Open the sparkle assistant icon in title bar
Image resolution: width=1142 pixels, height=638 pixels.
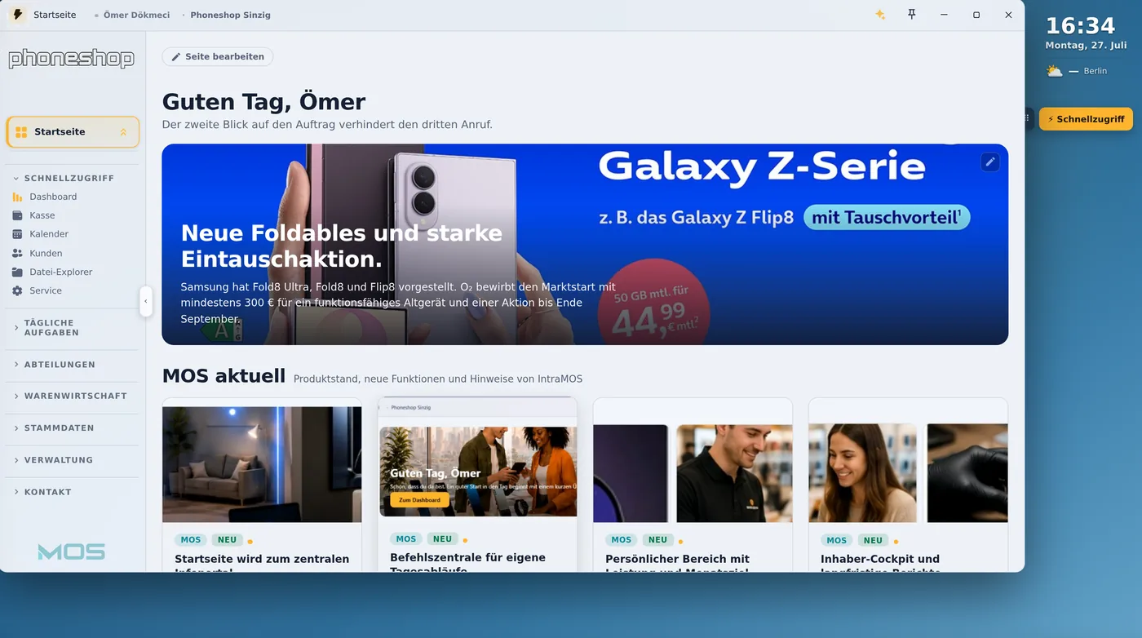click(x=880, y=15)
